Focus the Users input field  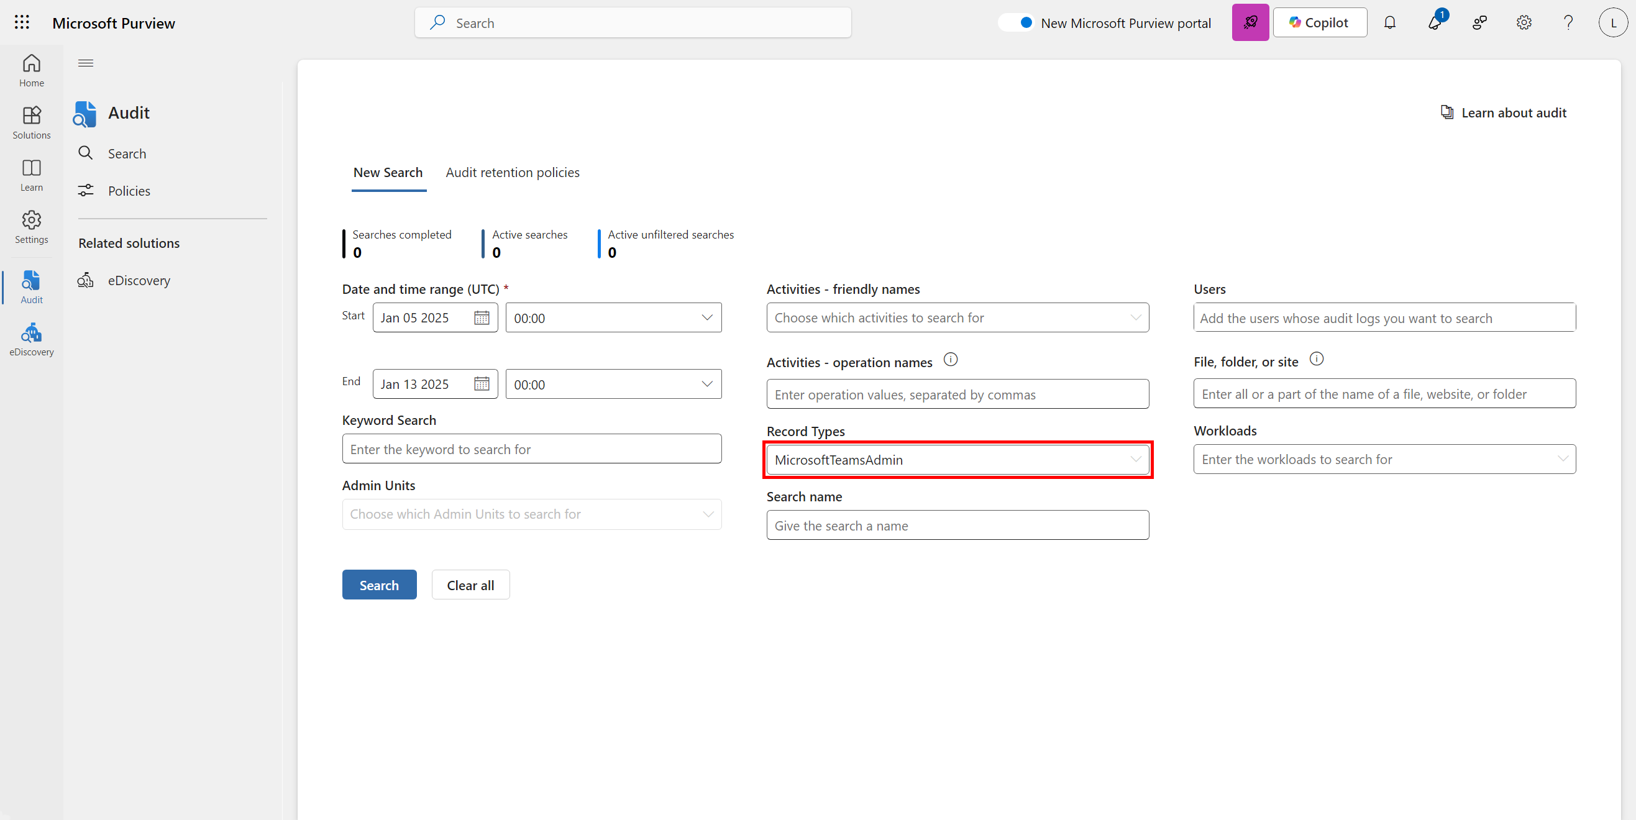[x=1384, y=317]
